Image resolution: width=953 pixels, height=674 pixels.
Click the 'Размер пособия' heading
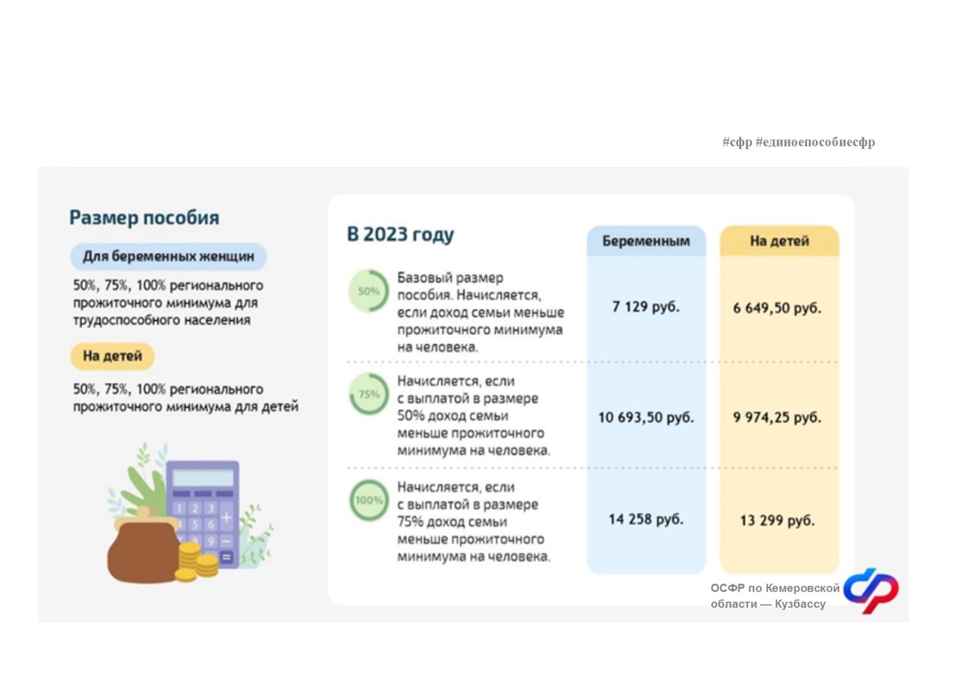(x=145, y=218)
